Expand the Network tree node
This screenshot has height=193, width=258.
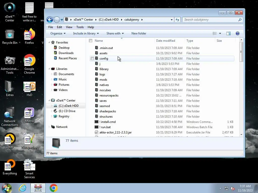coord(49,127)
